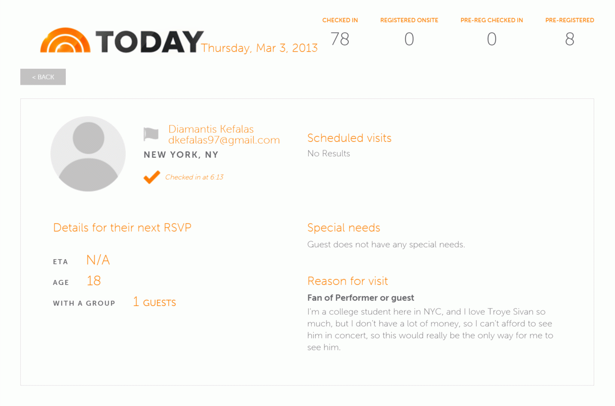Go back using the BACK button
This screenshot has height=406, width=615.
(43, 77)
